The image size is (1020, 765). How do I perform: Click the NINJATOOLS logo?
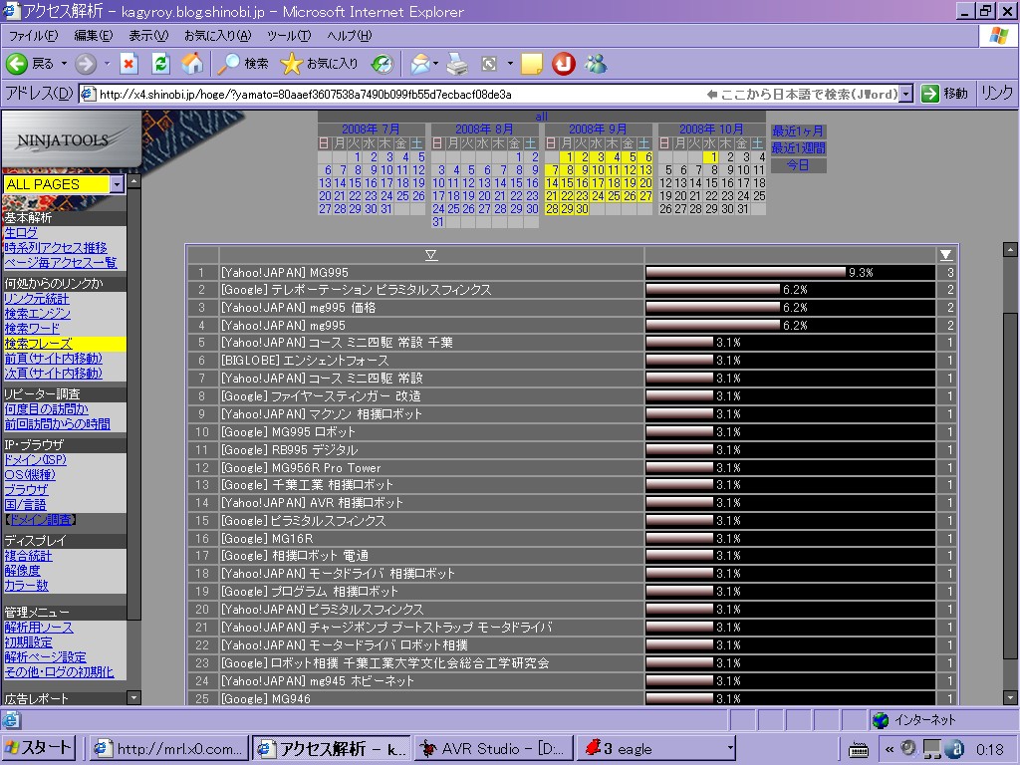tap(71, 139)
